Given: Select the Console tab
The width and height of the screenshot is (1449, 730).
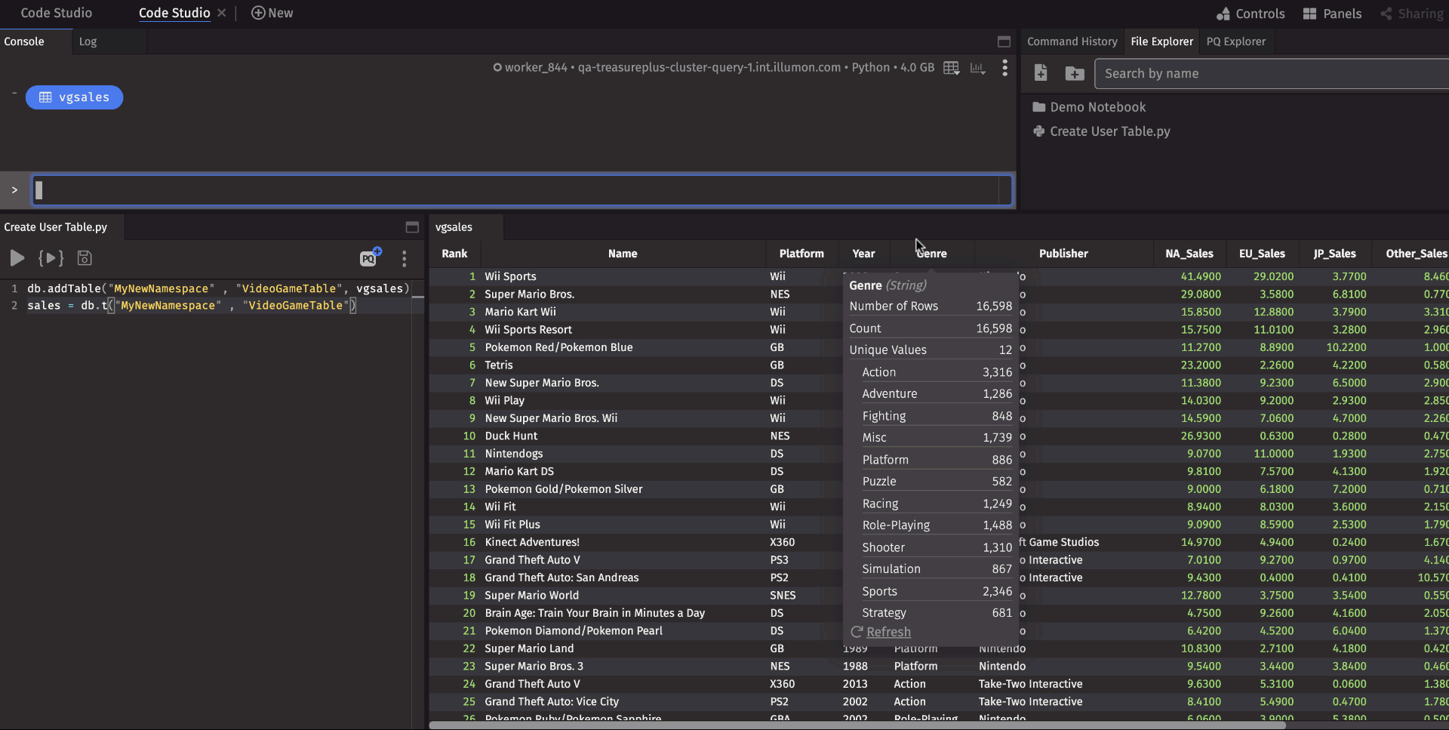Looking at the screenshot, I should [24, 42].
